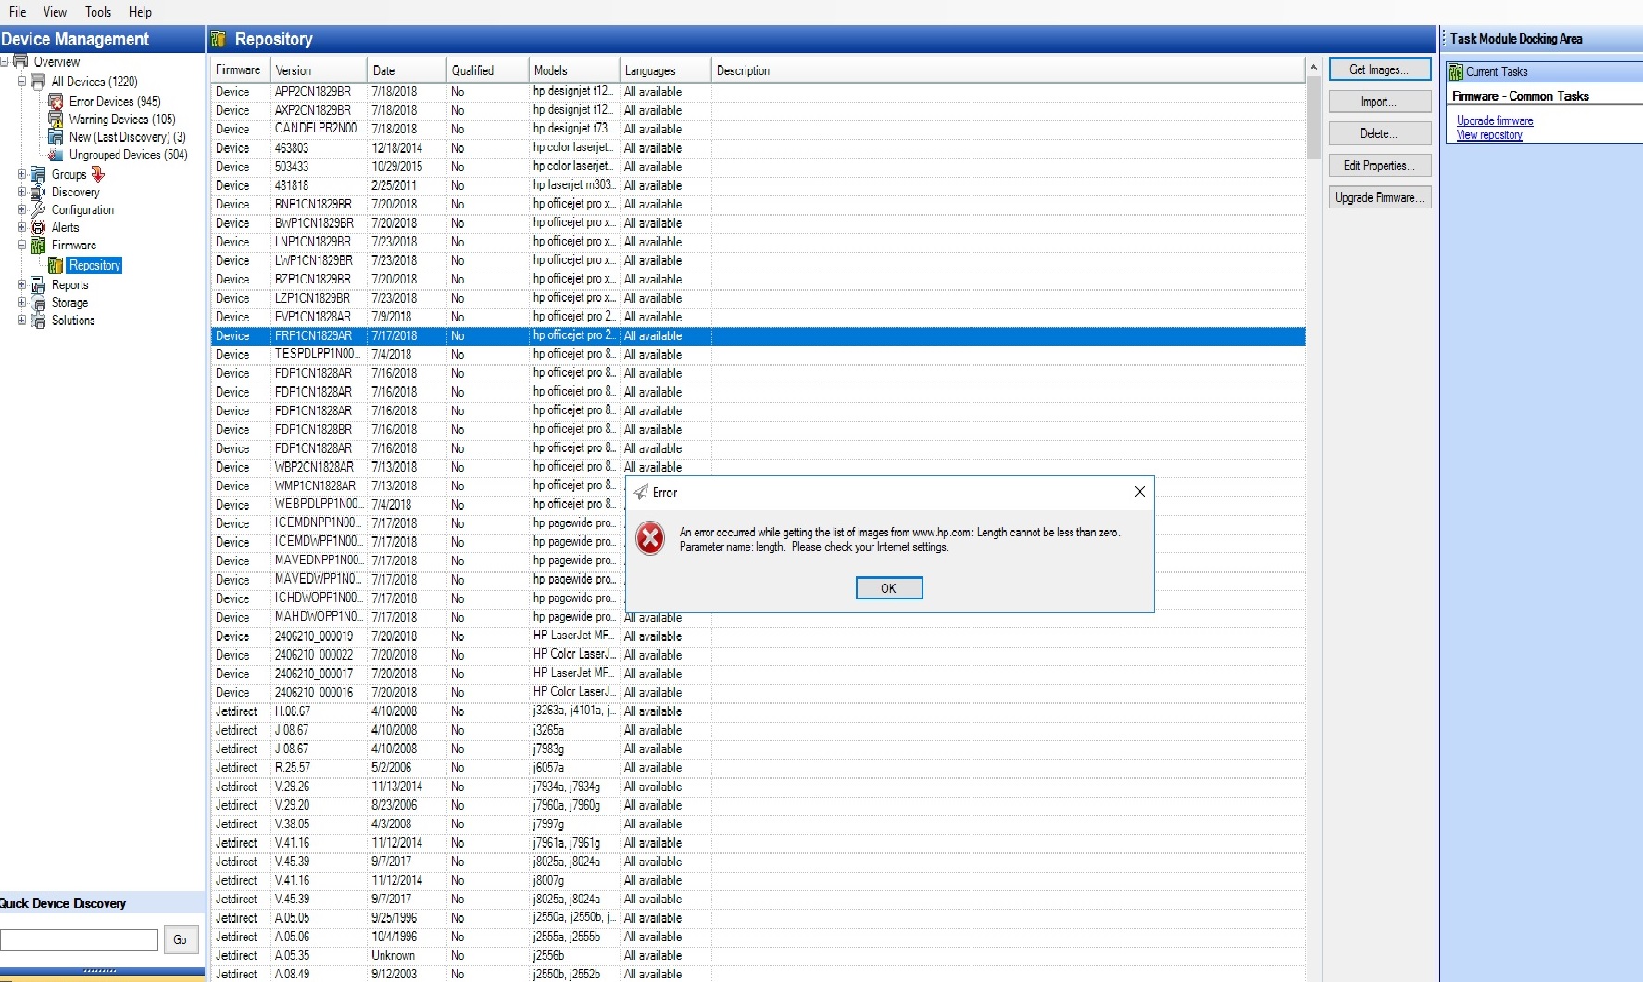Click the Error Devices (945) icon
1643x982 pixels.
(x=56, y=101)
